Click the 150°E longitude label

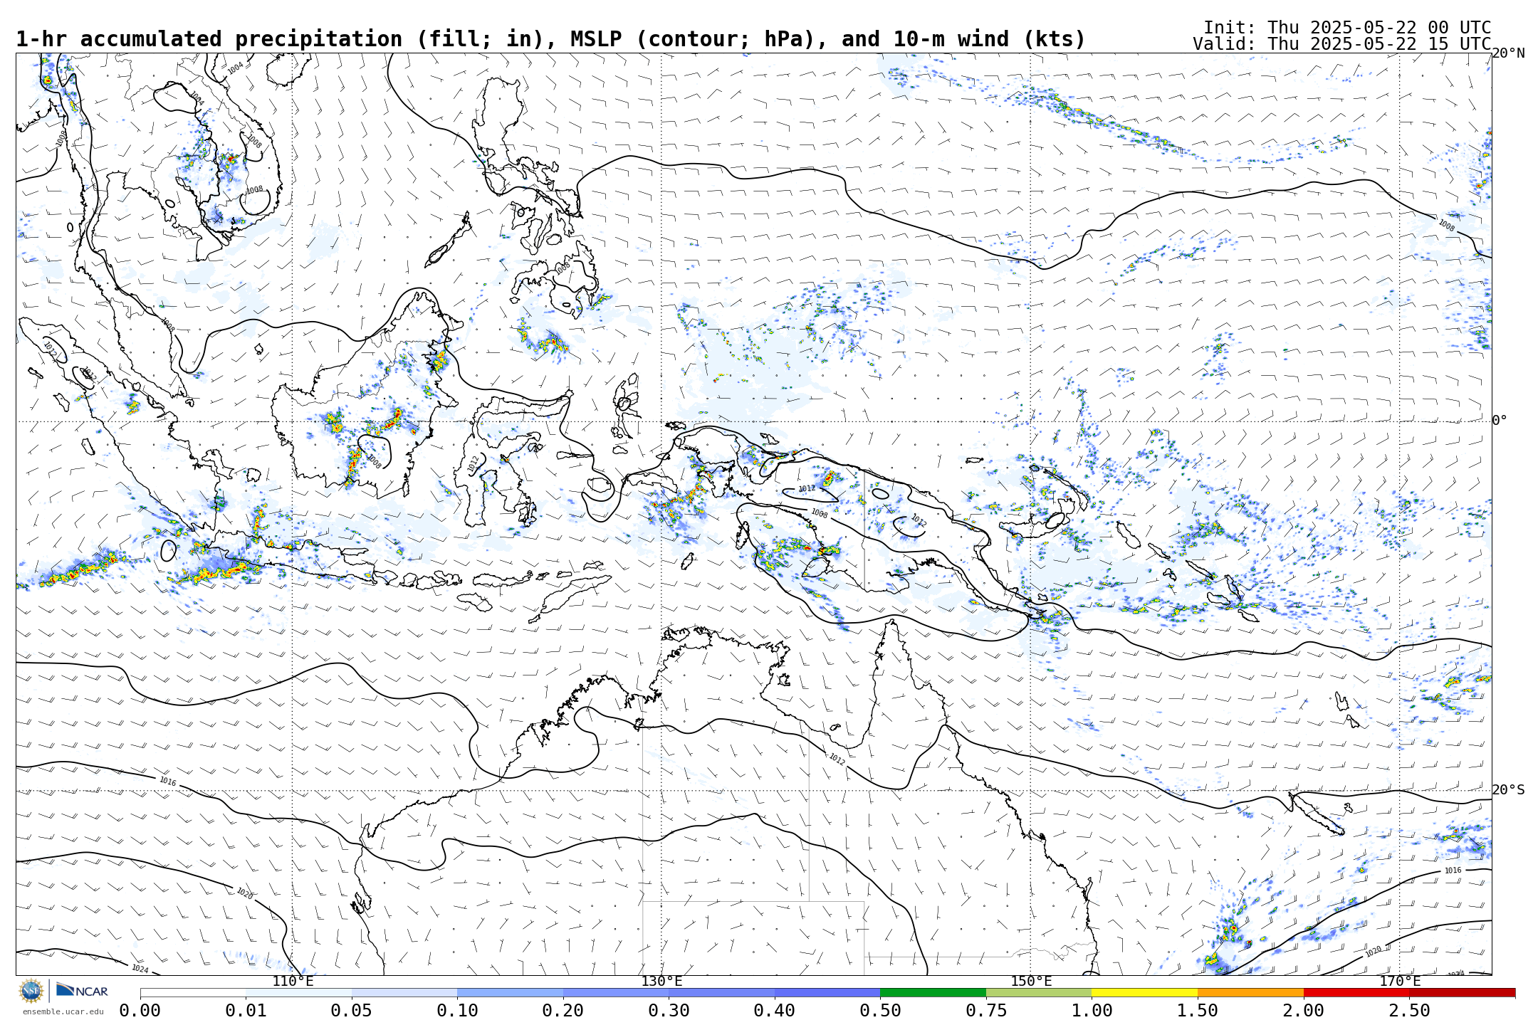[1031, 982]
